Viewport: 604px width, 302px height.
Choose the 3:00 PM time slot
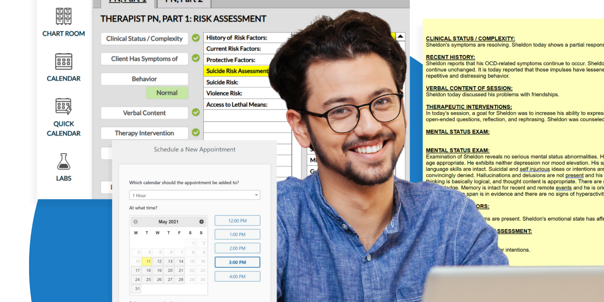click(237, 262)
